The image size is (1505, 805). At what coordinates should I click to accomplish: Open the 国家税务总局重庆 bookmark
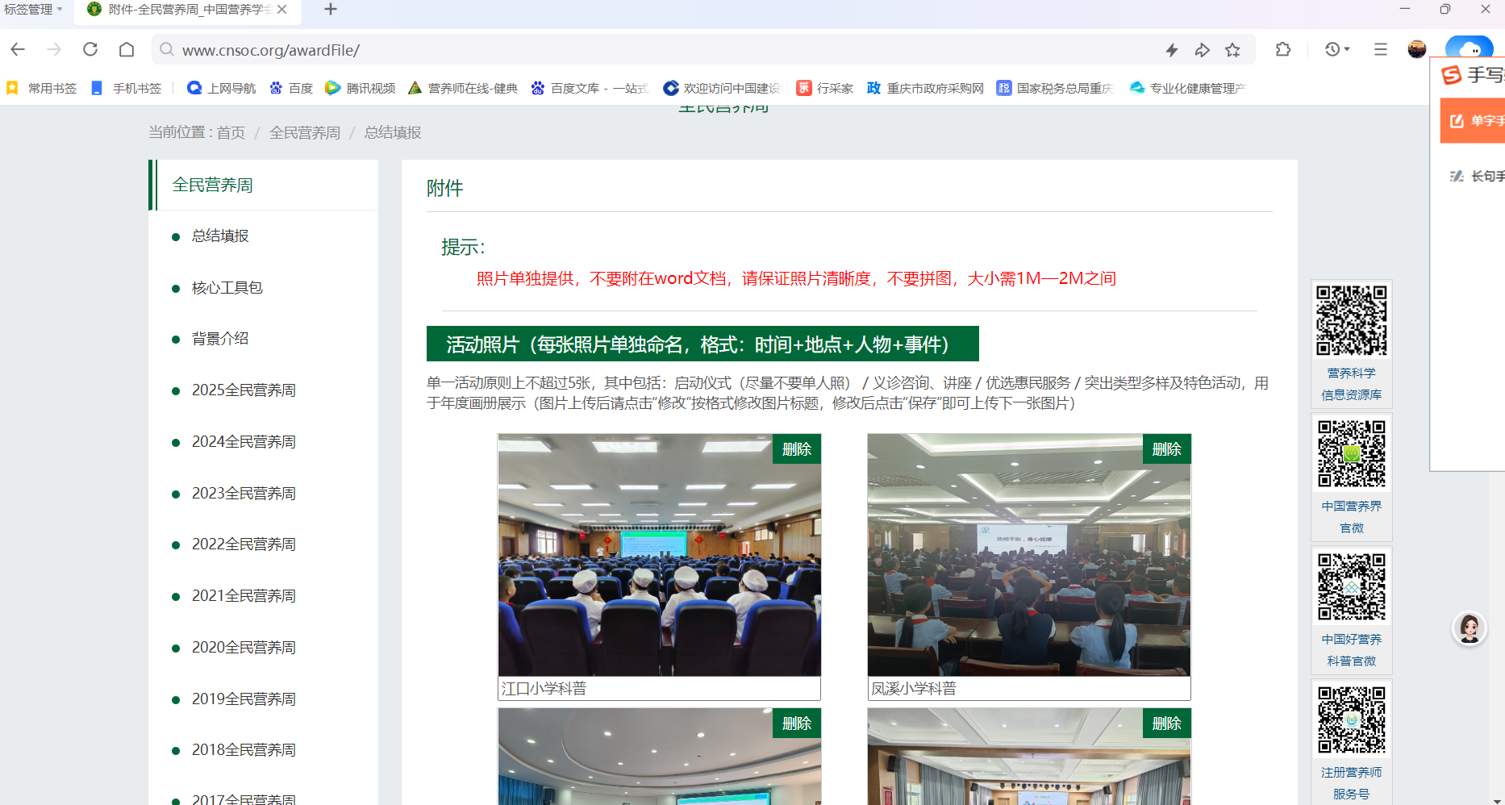(x=1055, y=88)
